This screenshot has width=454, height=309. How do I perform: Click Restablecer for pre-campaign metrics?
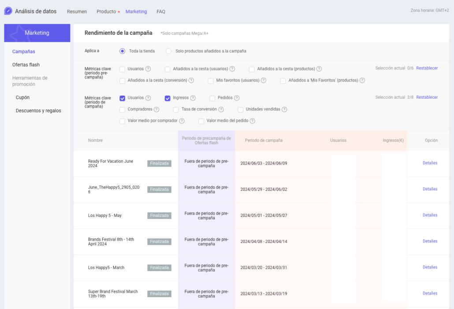coord(427,68)
